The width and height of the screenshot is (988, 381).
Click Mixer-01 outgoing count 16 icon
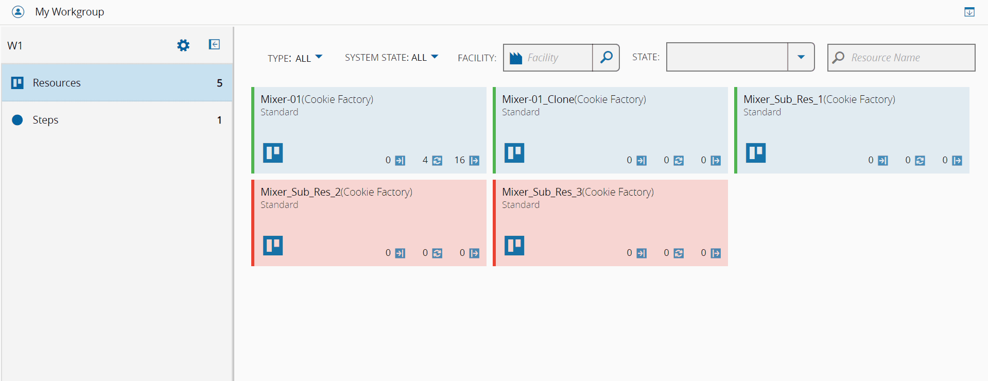click(474, 161)
